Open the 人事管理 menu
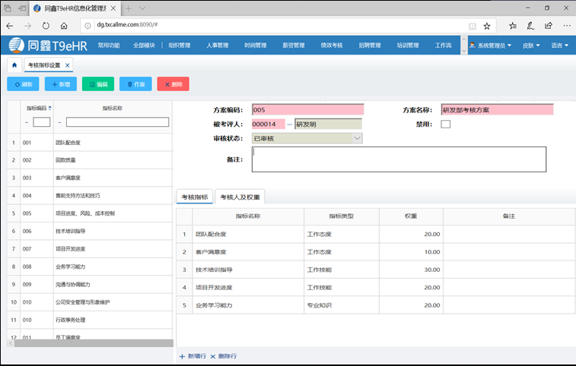The height and width of the screenshot is (366, 576). [217, 46]
